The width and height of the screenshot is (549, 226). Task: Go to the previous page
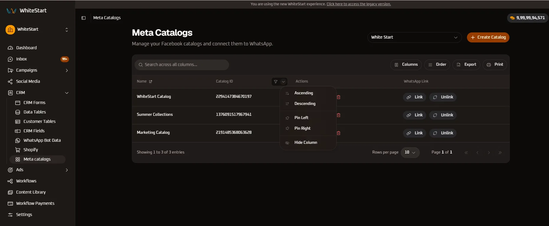pyautogui.click(x=478, y=153)
